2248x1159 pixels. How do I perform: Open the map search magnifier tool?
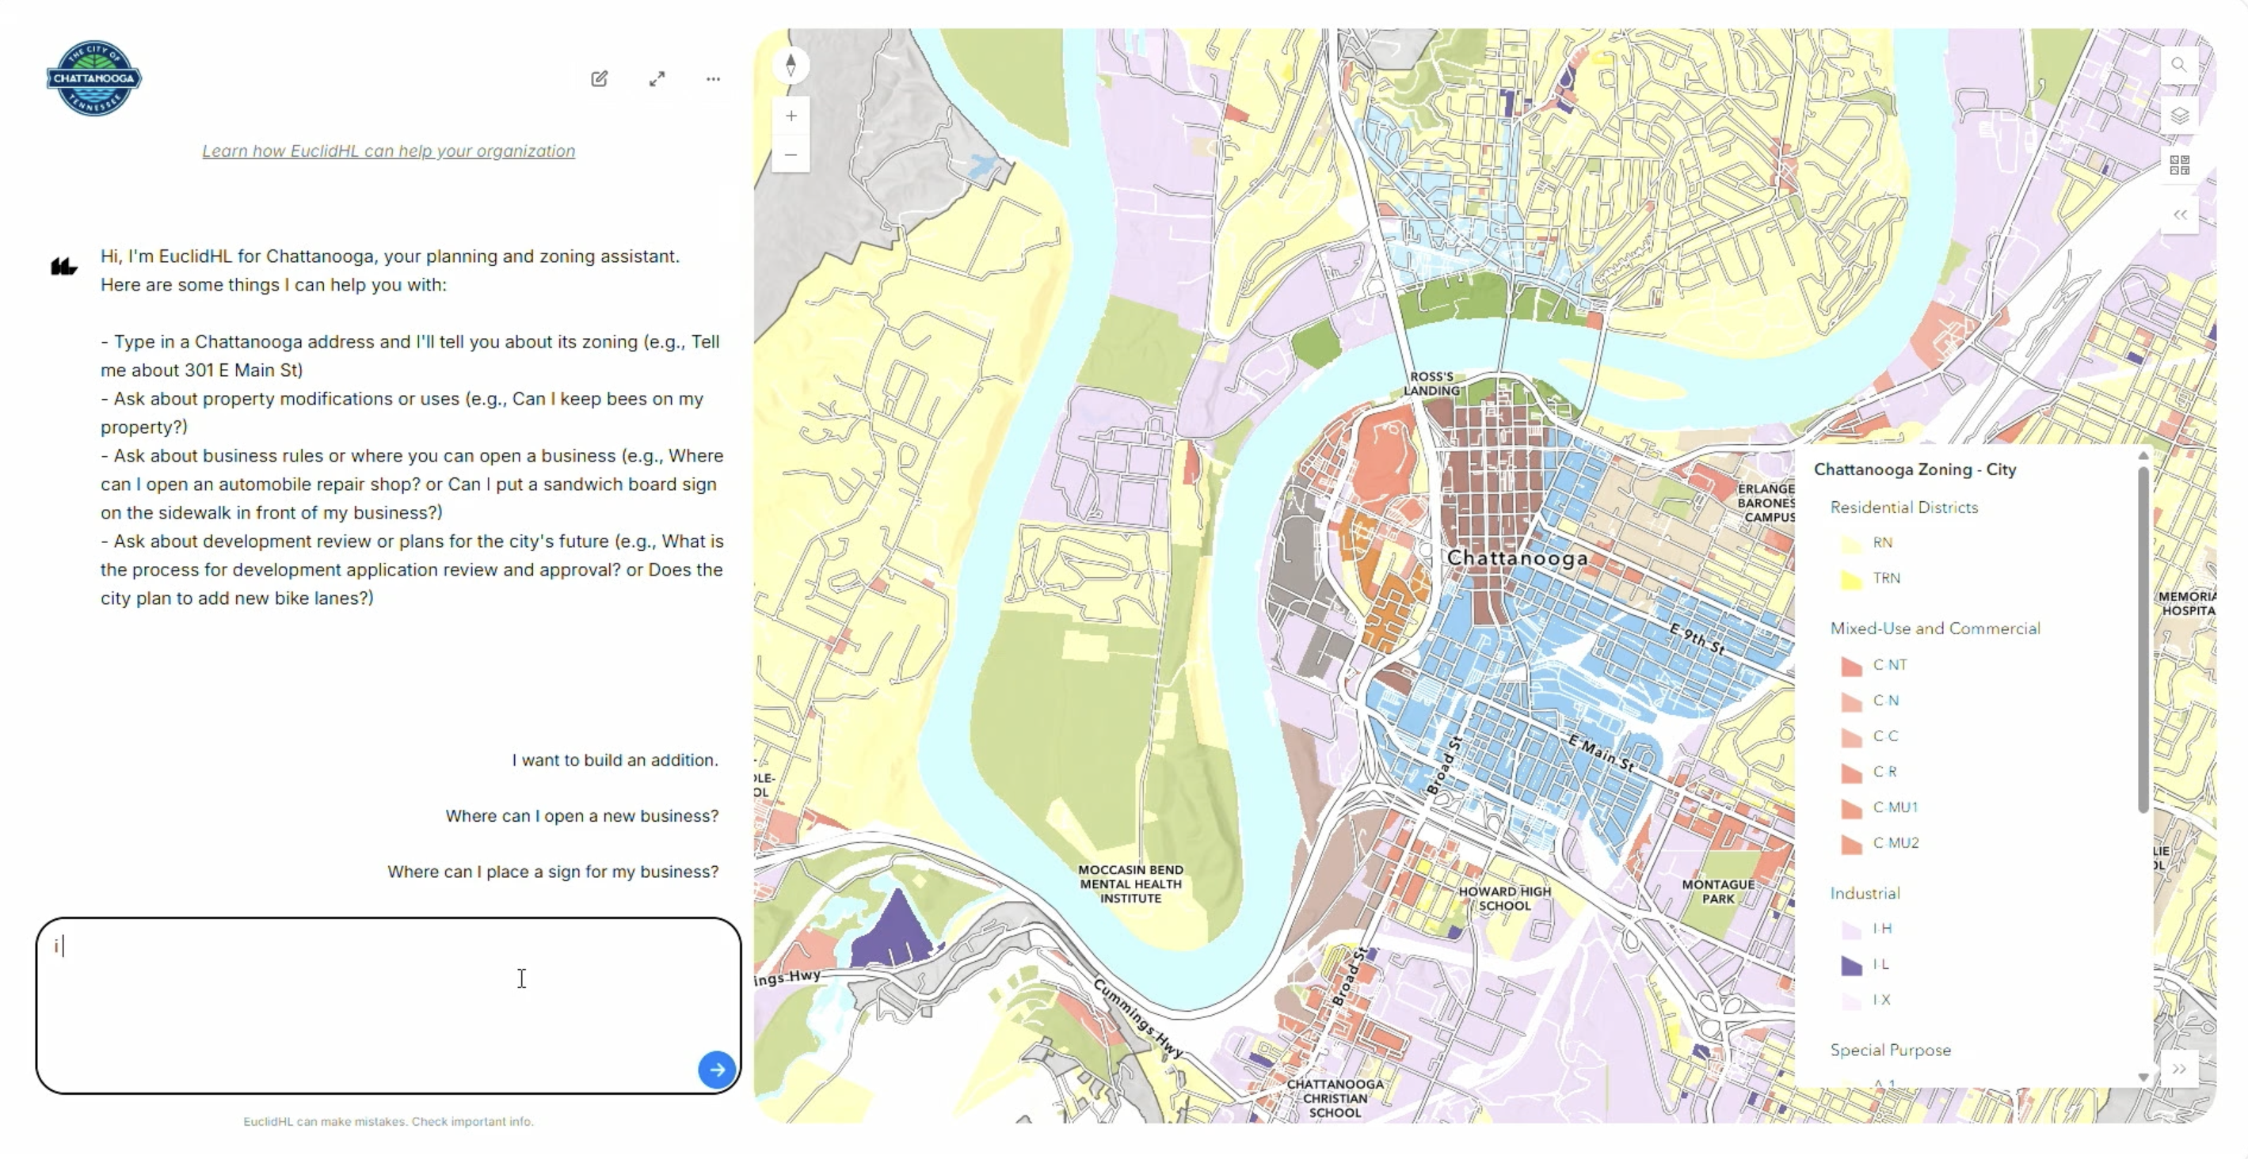coord(2178,66)
